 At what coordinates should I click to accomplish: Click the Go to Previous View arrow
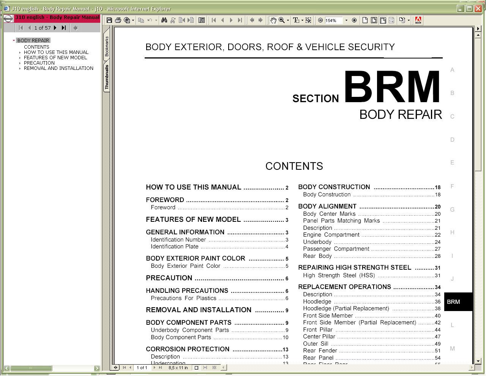pyautogui.click(x=252, y=20)
